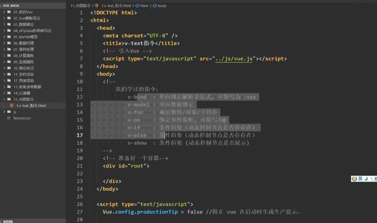Click the <!DOCTYPE html> text
This screenshot has height=223, width=377.
pos(114,13)
